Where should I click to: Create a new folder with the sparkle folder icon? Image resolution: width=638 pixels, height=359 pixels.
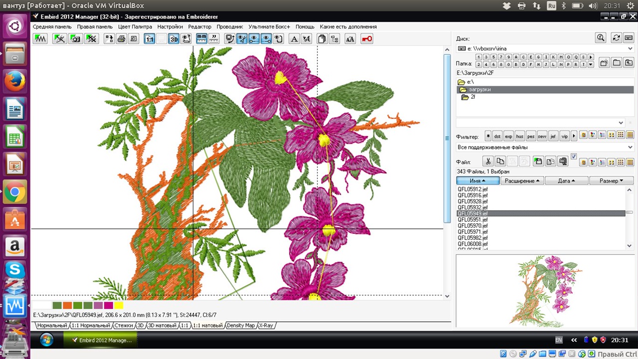(x=604, y=62)
